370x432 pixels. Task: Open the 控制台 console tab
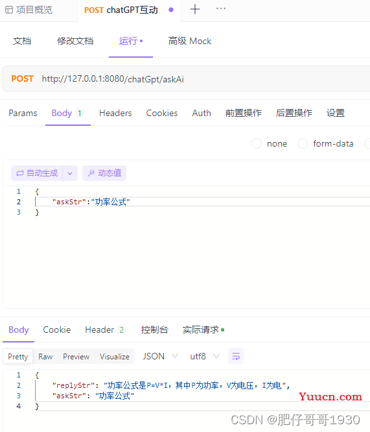tap(154, 330)
